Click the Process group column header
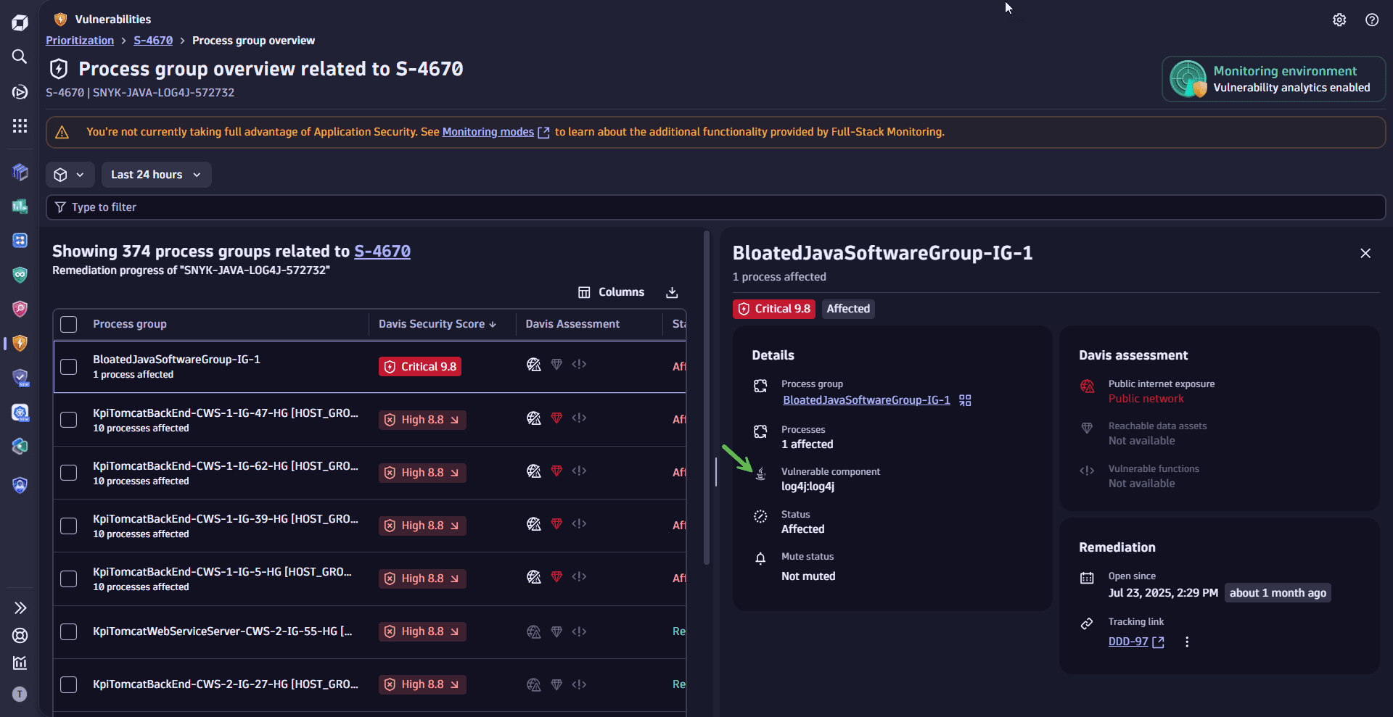Viewport: 1393px width, 717px height. (x=130, y=324)
